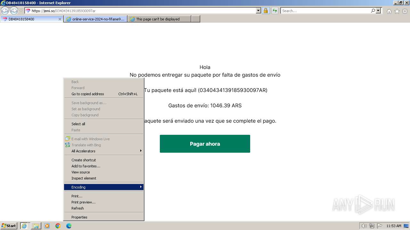Choose 'Add to favorites...' entry
Screen dimensions: 410x230
click(x=104, y=166)
